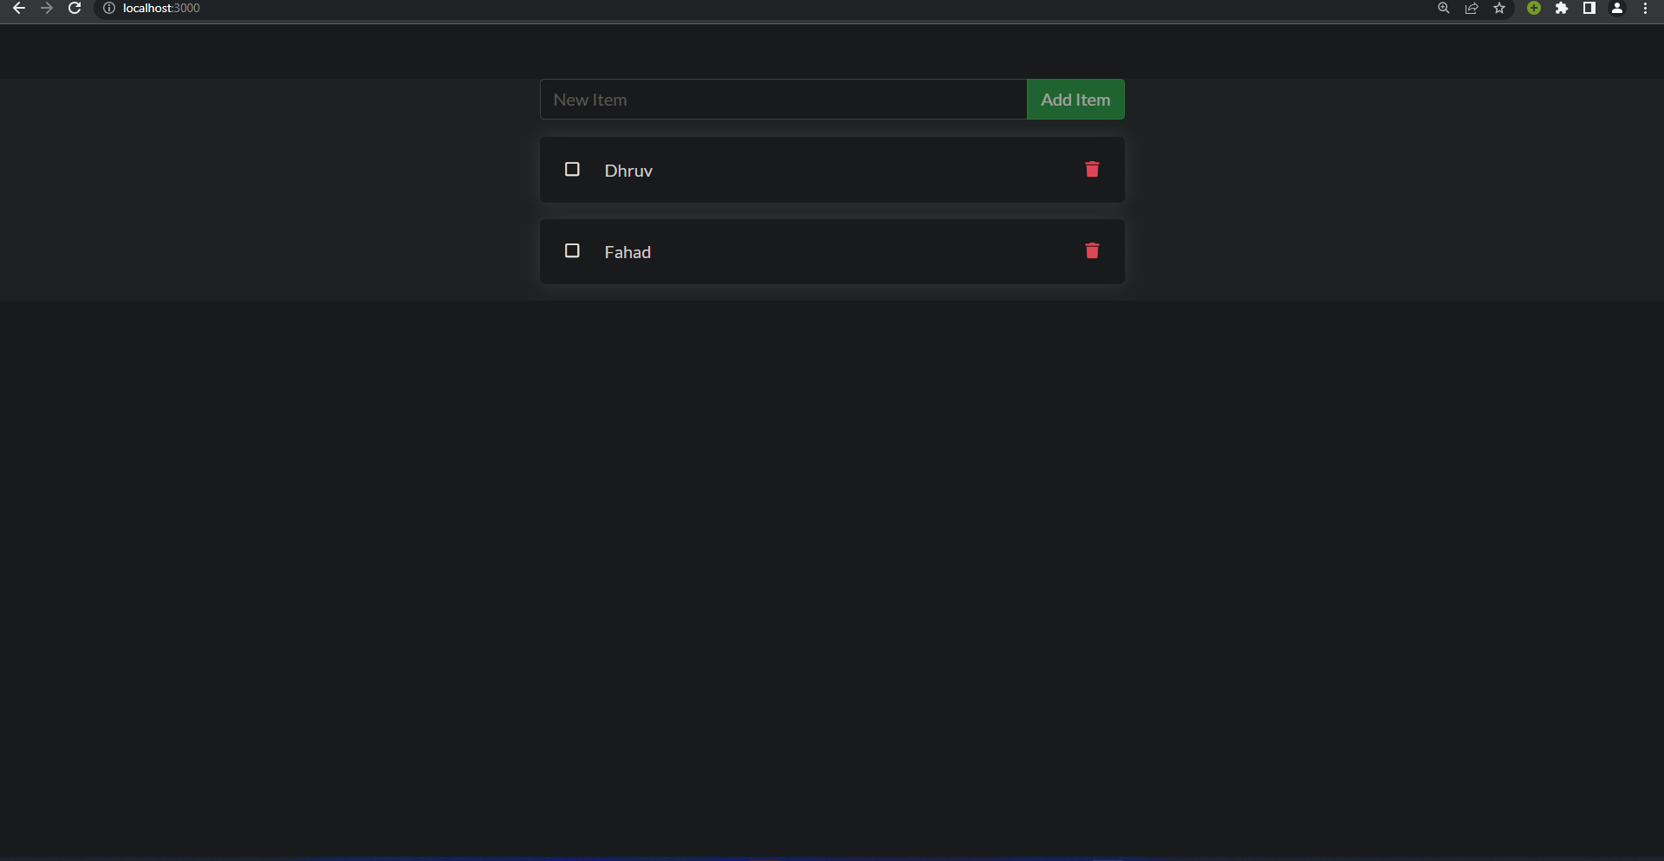Open the browser profile menu
The height and width of the screenshot is (861, 1664).
point(1617,8)
